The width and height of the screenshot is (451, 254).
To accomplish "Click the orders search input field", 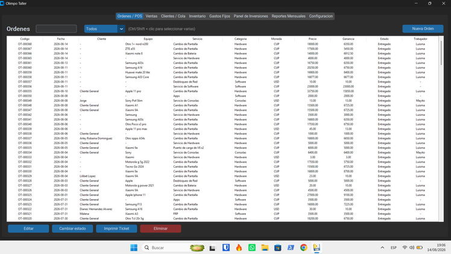I will 56,29.
